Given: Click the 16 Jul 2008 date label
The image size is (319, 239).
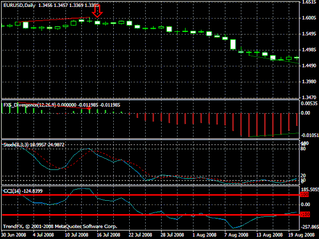Looking at the screenshot, I should pos(108,235).
